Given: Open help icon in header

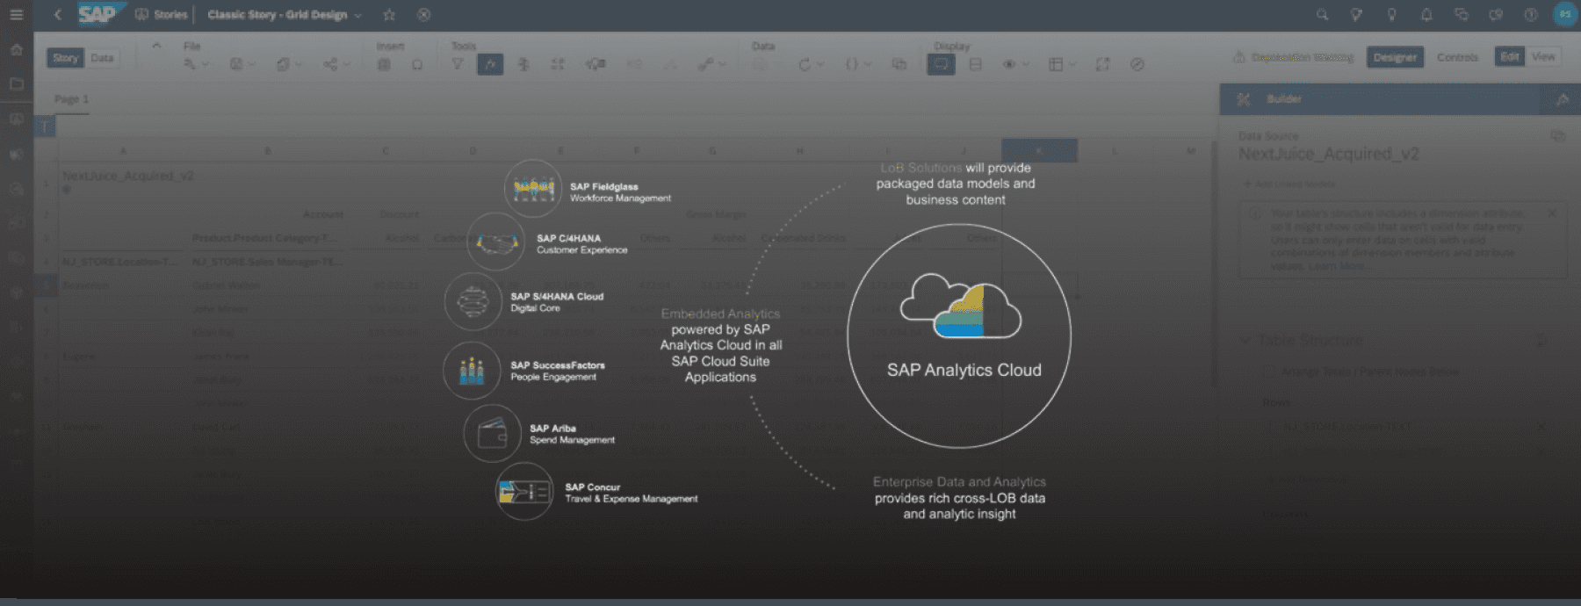Looking at the screenshot, I should pos(1531,15).
